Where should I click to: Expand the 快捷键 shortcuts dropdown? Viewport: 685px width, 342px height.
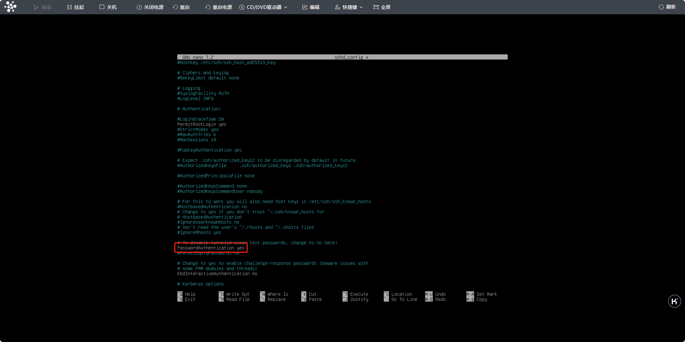349,7
